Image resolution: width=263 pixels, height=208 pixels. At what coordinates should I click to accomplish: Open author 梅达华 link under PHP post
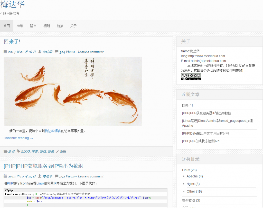48,176
